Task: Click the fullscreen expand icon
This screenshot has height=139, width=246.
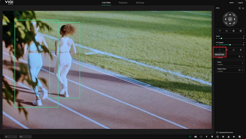Action: [223, 137]
